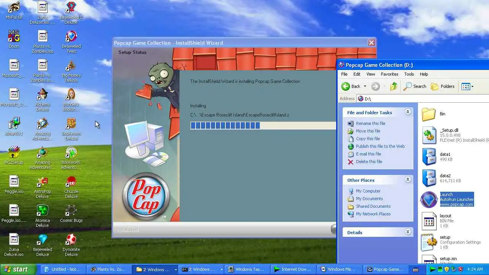This screenshot has height=275, width=489.
Task: Open the Windows Task Manager taskbar button
Action: tap(246, 269)
